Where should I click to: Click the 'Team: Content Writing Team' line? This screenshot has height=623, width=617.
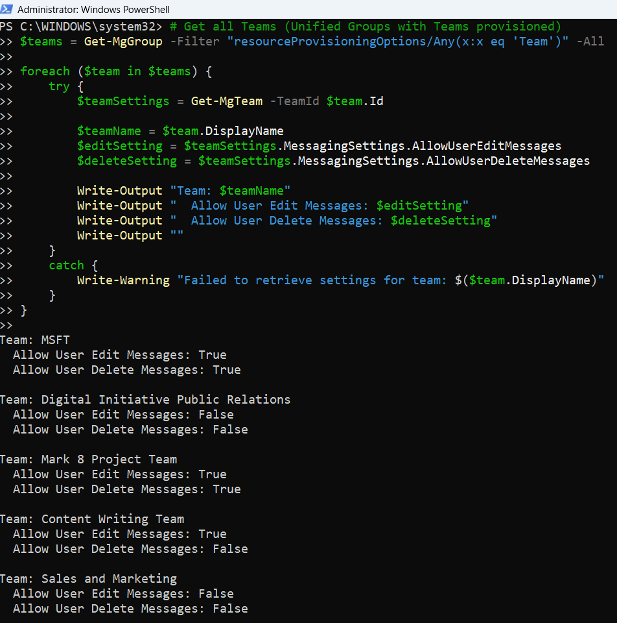pos(92,519)
